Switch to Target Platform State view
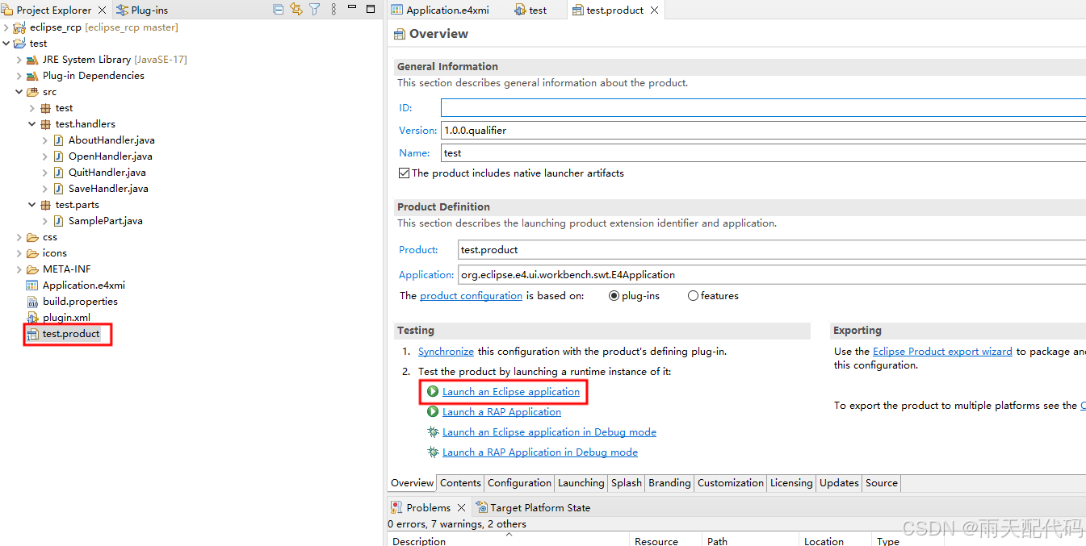Screen dimensions: 1086x546 tap(533, 507)
